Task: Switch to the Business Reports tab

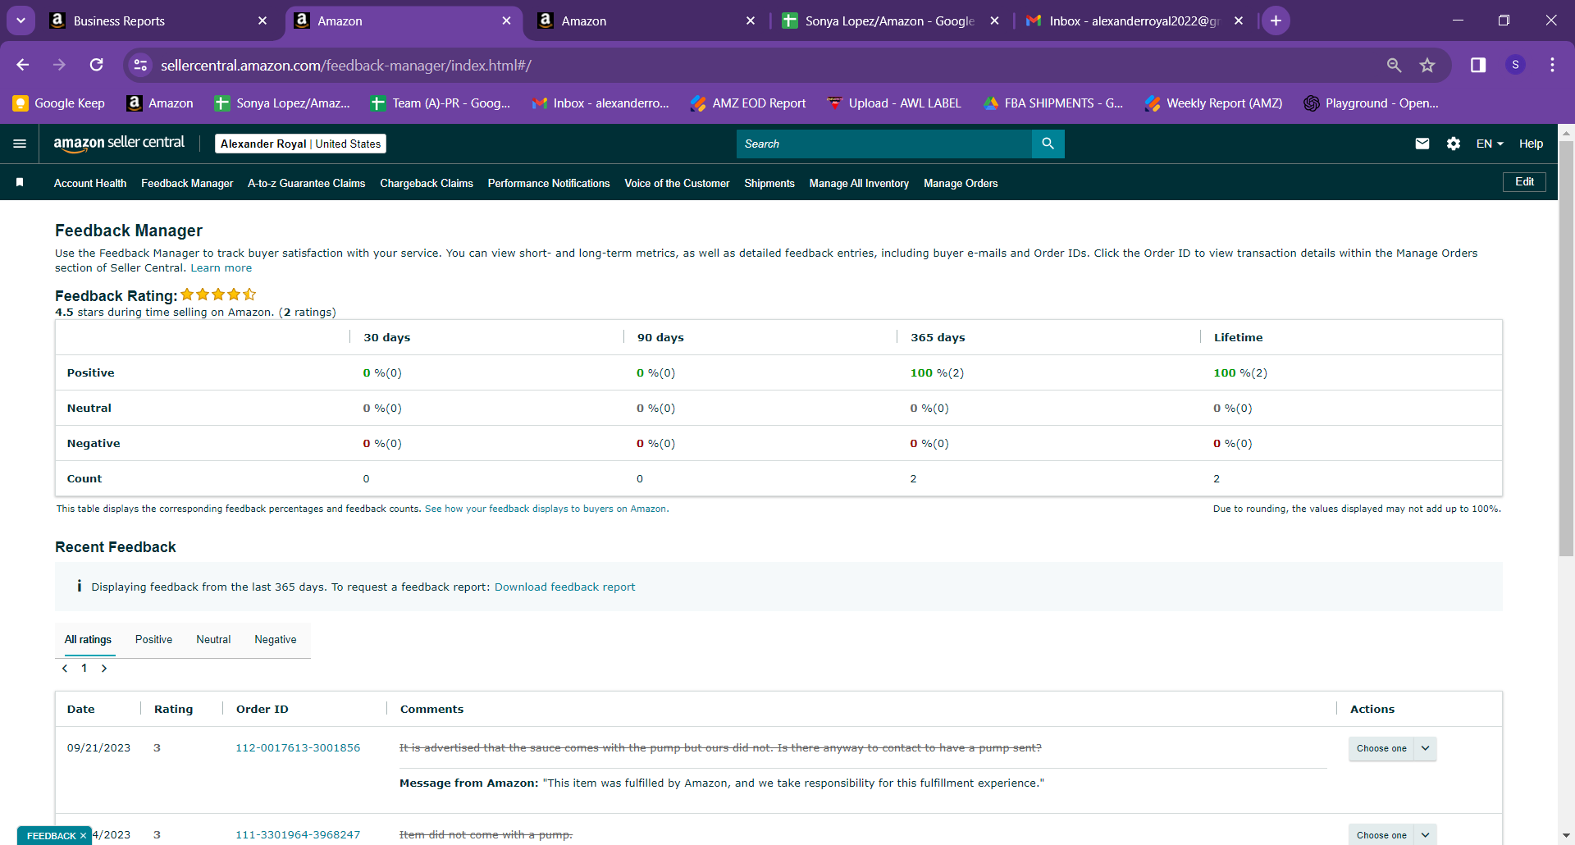Action: point(156,21)
